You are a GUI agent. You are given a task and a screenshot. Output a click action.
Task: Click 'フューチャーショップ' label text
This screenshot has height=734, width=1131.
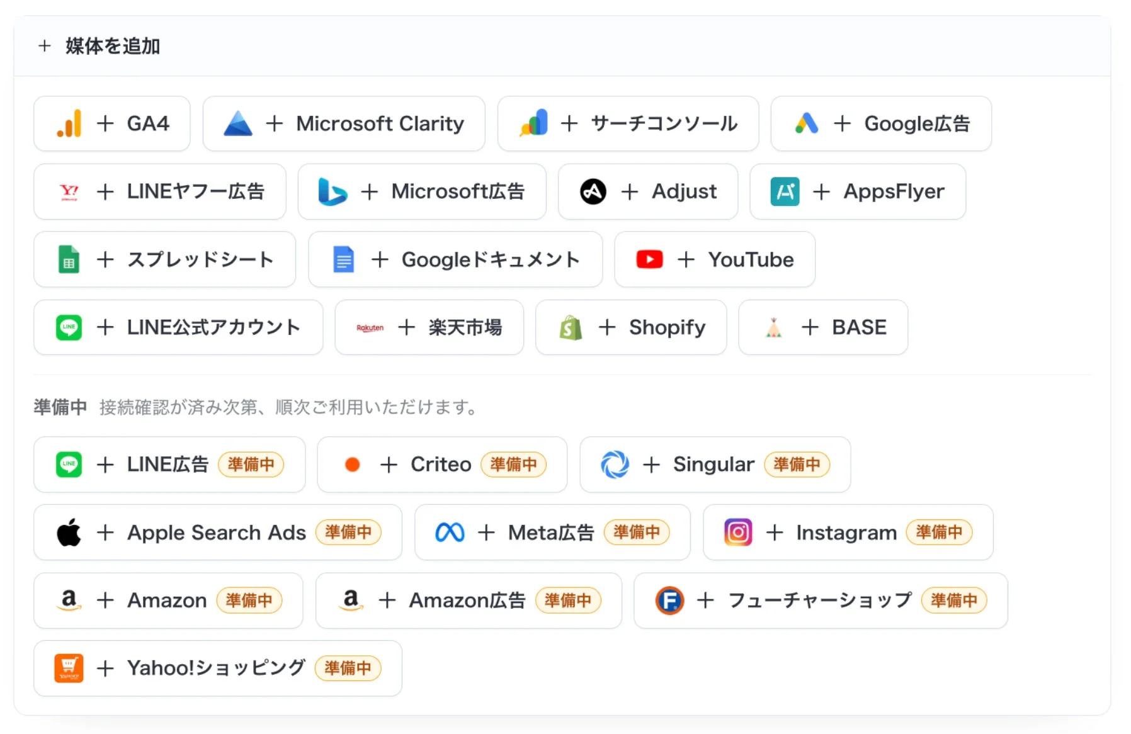pos(820,601)
